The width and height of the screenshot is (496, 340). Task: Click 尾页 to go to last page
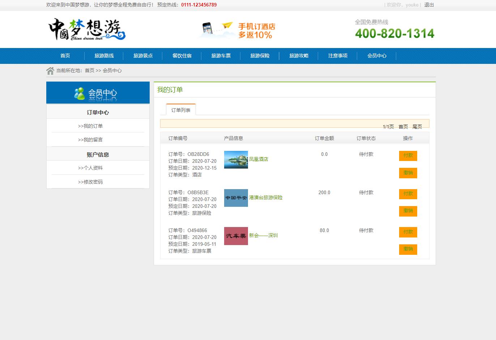[417, 126]
